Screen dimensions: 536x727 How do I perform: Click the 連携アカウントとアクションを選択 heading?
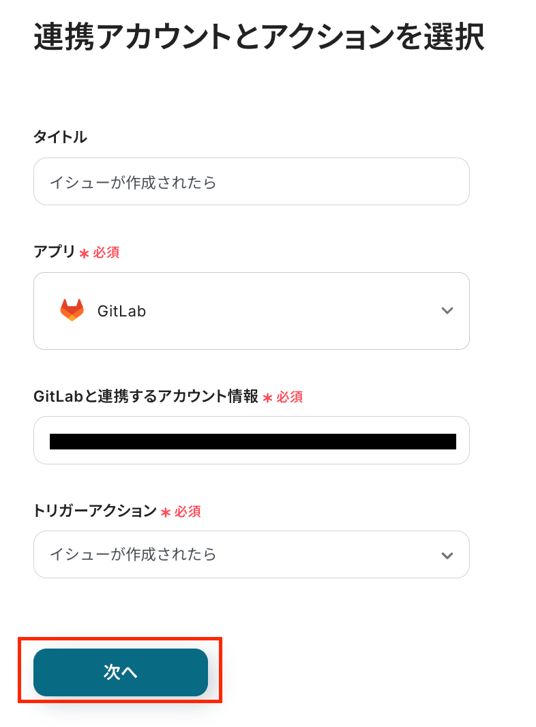(x=258, y=38)
